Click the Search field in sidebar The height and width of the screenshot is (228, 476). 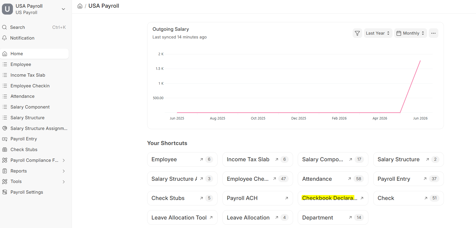(x=34, y=27)
